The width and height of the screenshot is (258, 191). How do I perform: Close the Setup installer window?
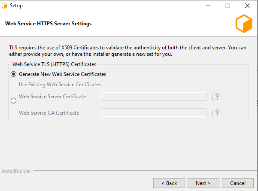coord(247,6)
